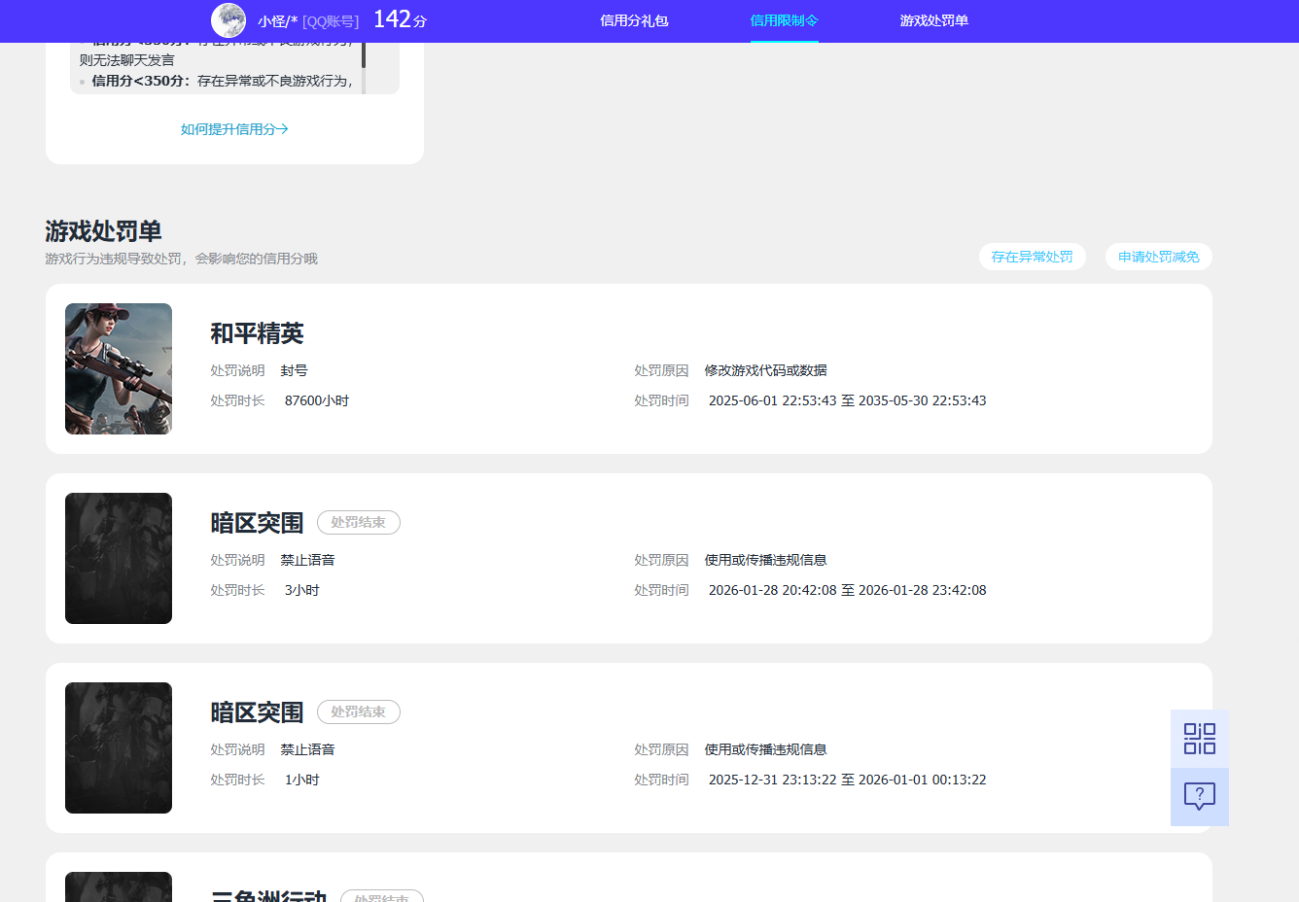Click the 处罚结束 tag on the first 暗区突围 record
The height and width of the screenshot is (902, 1299).
358,522
